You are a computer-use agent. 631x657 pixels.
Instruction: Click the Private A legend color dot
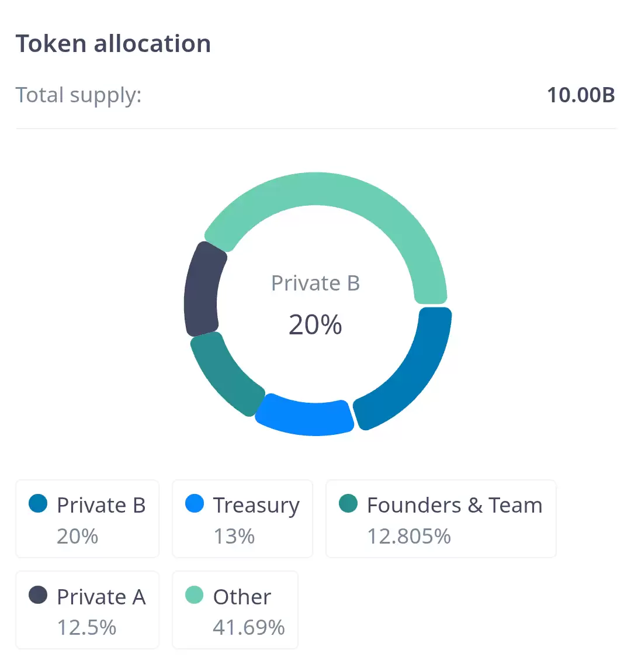click(x=38, y=595)
